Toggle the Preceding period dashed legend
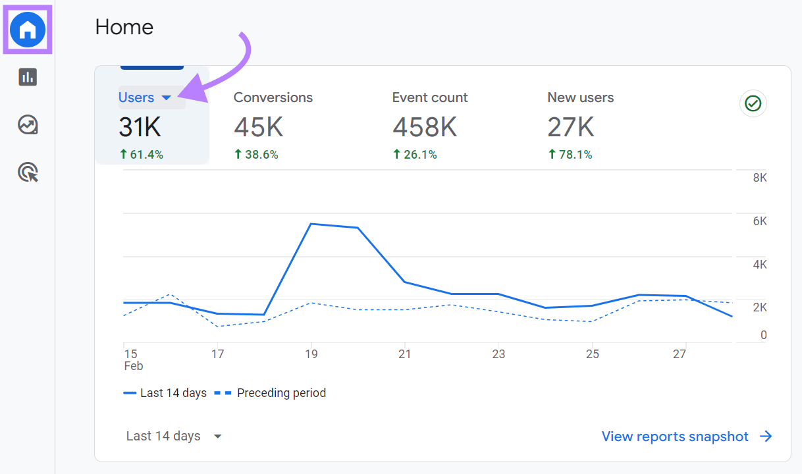This screenshot has width=802, height=474. click(281, 393)
